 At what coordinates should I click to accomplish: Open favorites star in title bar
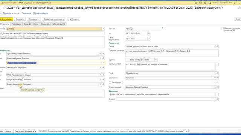pos(205,3)
